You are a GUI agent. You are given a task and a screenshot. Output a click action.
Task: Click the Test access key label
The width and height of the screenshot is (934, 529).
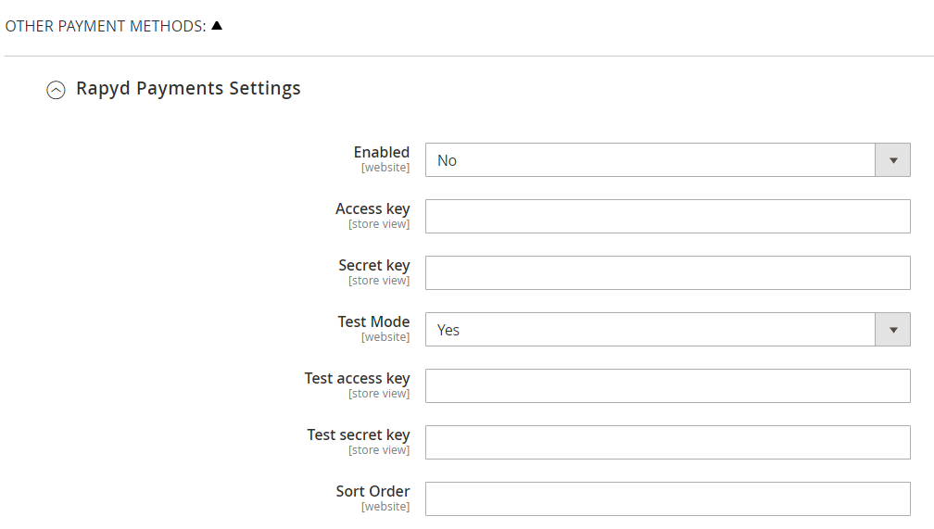tap(357, 378)
